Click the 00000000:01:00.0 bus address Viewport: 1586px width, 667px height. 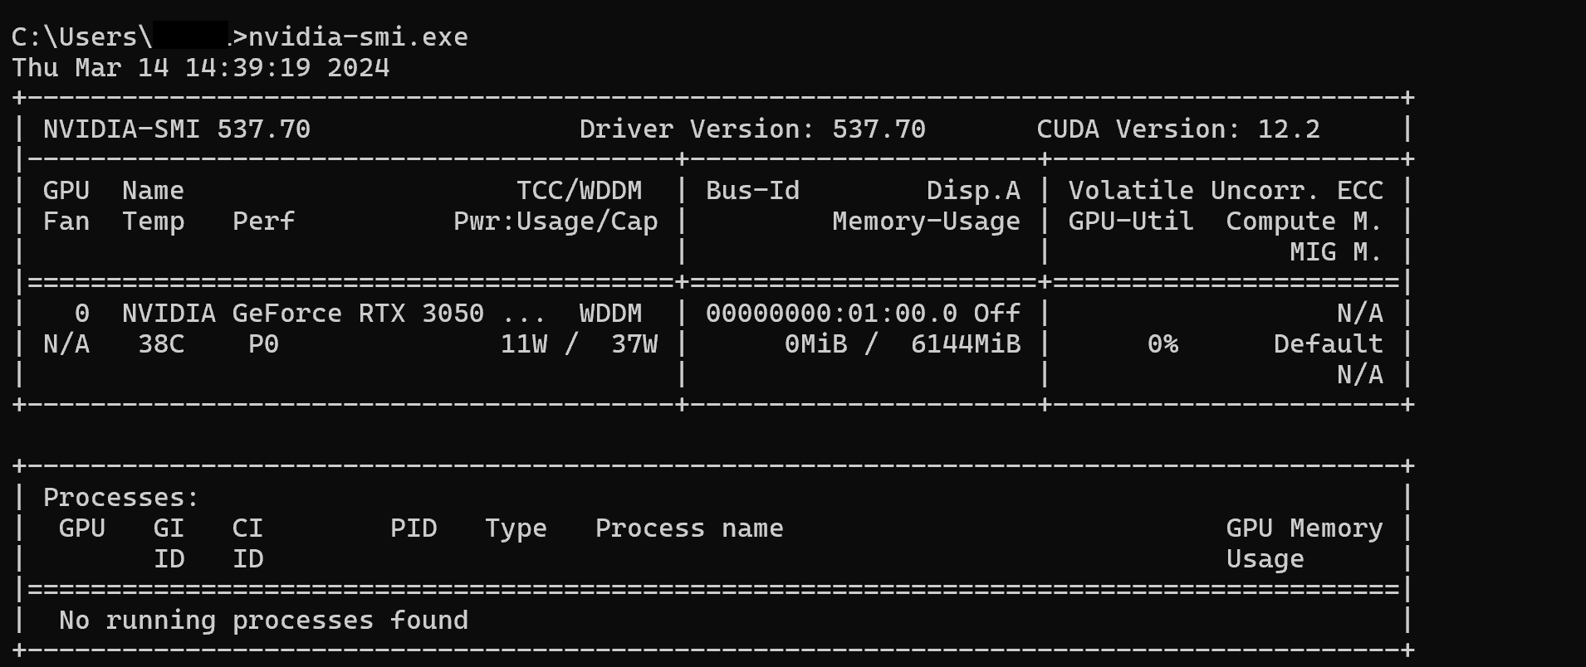(831, 314)
